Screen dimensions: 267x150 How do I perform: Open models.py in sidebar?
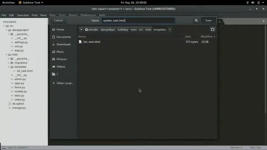(x=20, y=91)
